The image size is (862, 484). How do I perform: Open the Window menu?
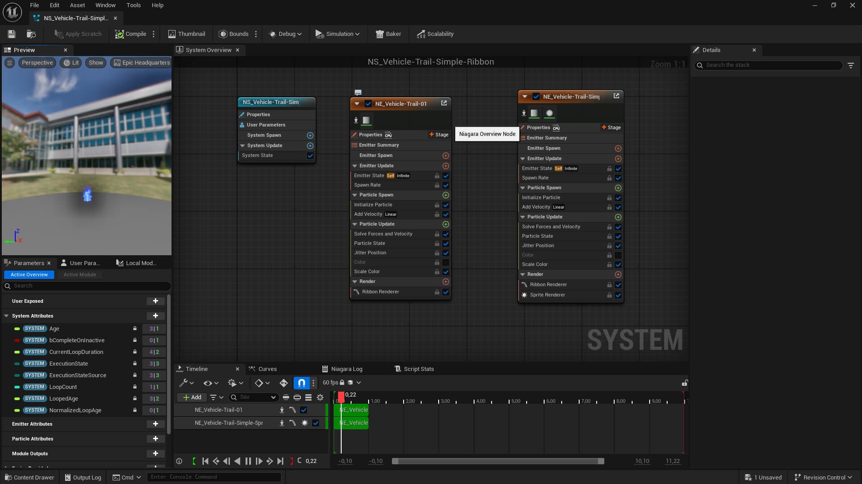106,5
